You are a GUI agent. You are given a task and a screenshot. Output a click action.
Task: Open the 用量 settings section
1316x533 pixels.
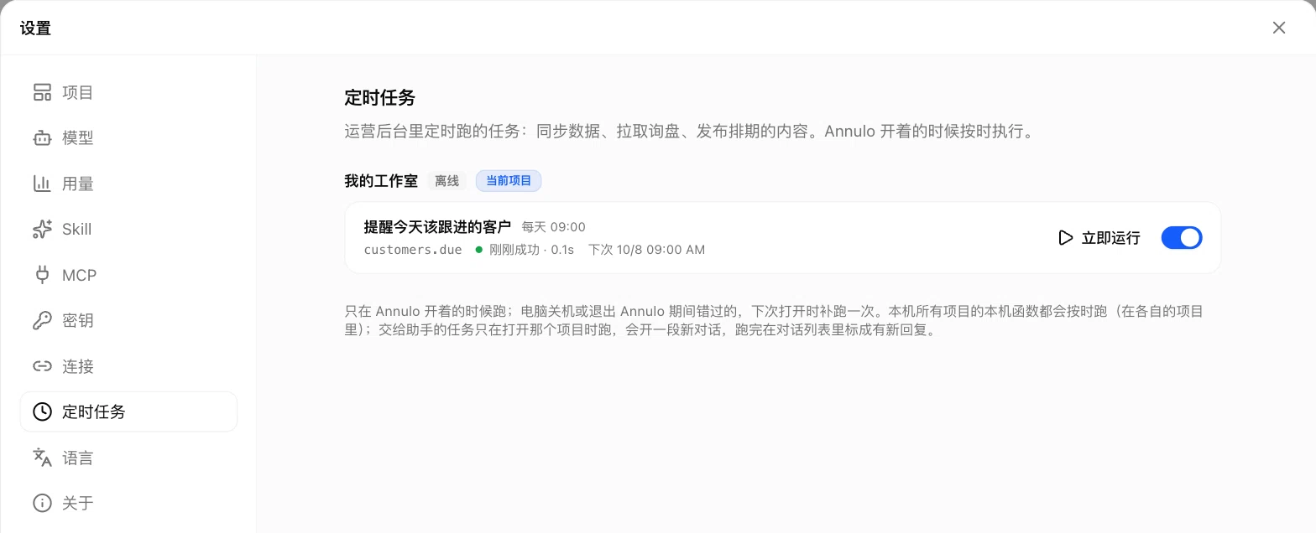pyautogui.click(x=128, y=184)
